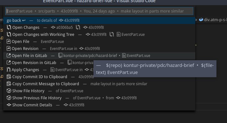Click 'of EventPart.vue' text in Show File History
This screenshot has height=123, width=227.
coord(69,91)
